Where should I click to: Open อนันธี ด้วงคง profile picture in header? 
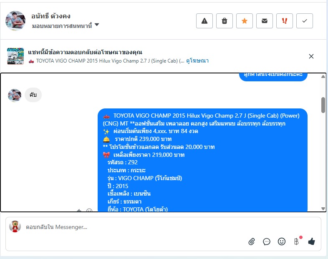15,21
